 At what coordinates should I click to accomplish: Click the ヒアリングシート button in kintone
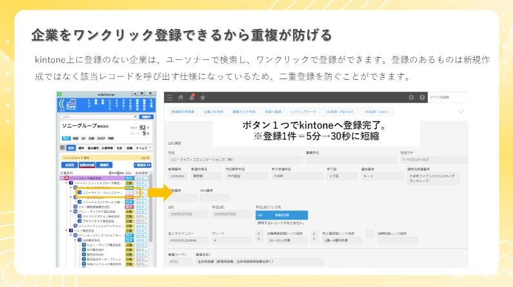click(x=304, y=112)
